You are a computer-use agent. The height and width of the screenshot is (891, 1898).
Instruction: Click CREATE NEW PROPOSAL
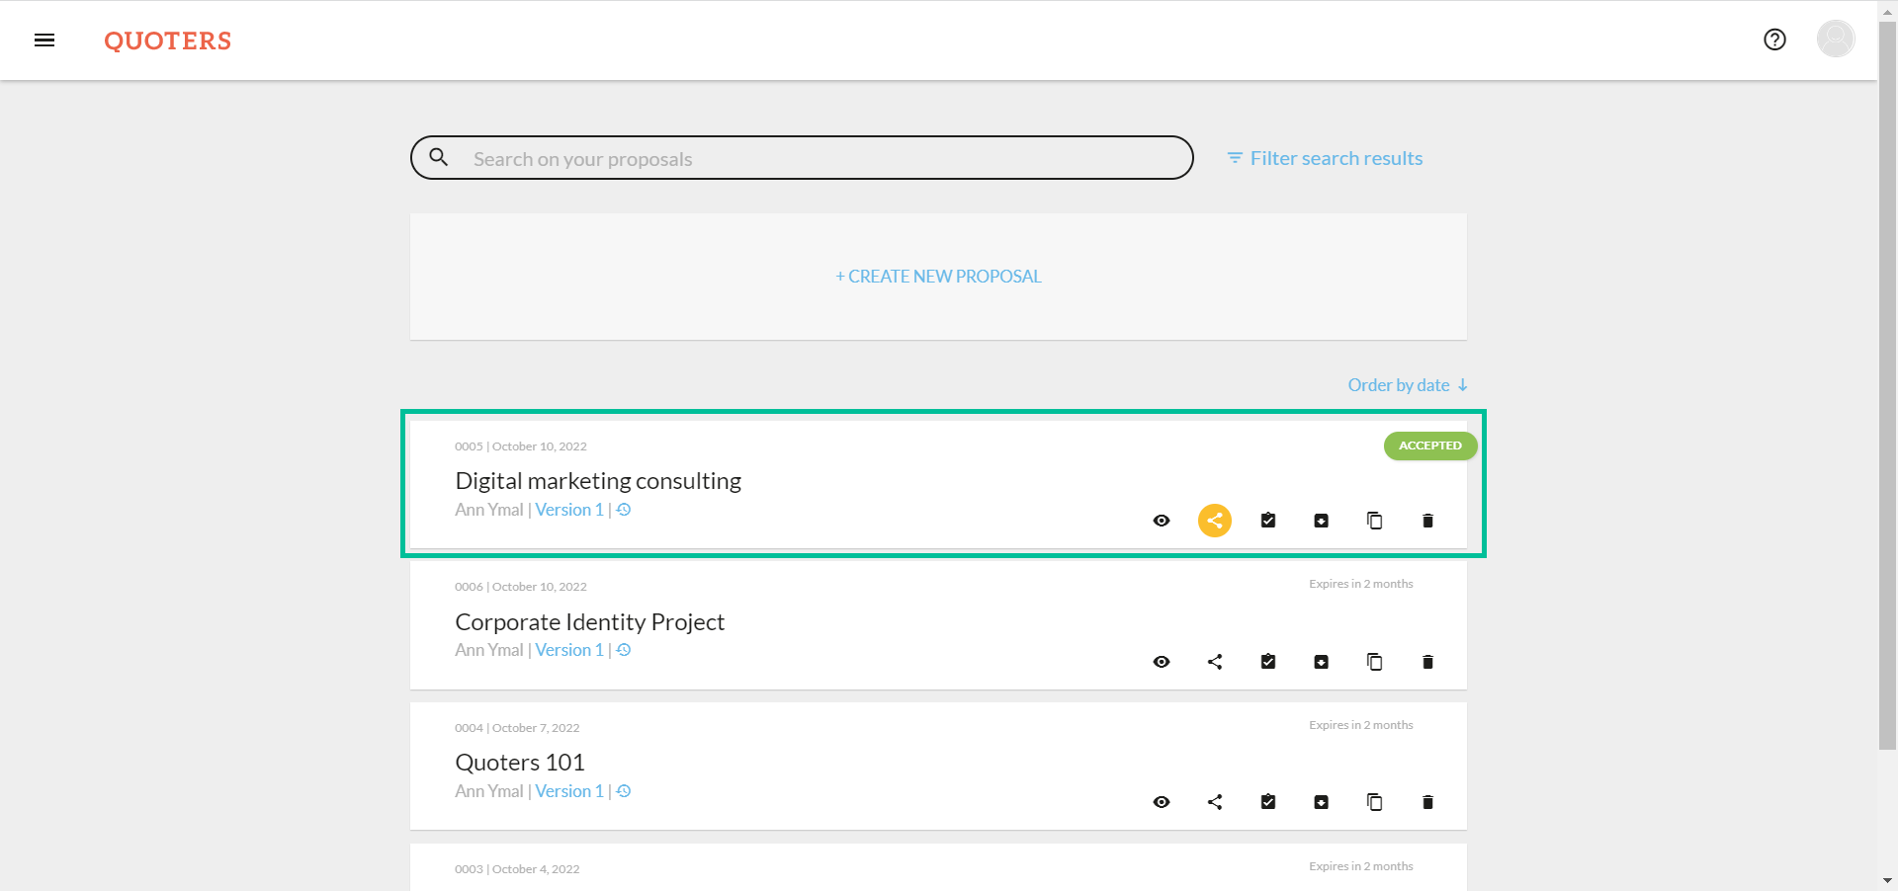(938, 277)
